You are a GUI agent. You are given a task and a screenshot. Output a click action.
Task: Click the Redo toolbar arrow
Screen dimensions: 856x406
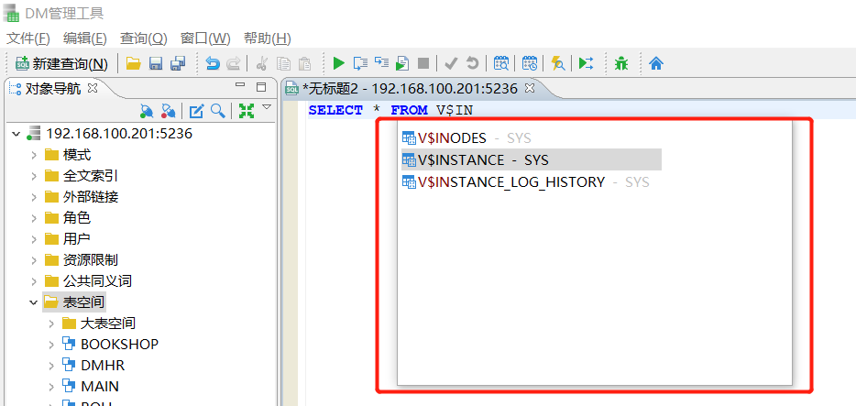pyautogui.click(x=233, y=63)
